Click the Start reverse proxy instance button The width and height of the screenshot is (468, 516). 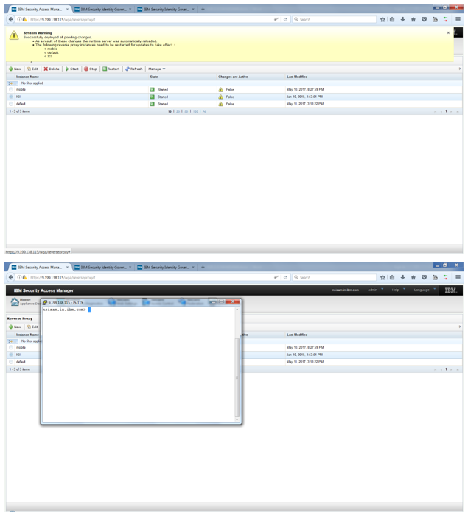point(71,69)
